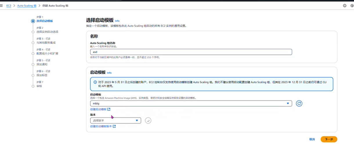
Task: Open the 创建启动模板 link
Action: tap(98, 109)
